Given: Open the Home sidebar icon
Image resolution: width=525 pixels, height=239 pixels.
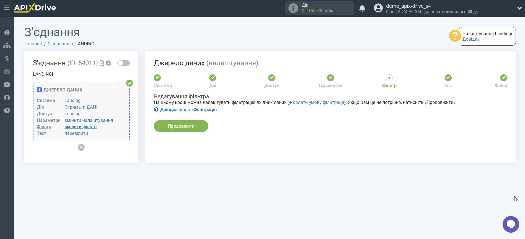Looking at the screenshot, I should (7, 32).
